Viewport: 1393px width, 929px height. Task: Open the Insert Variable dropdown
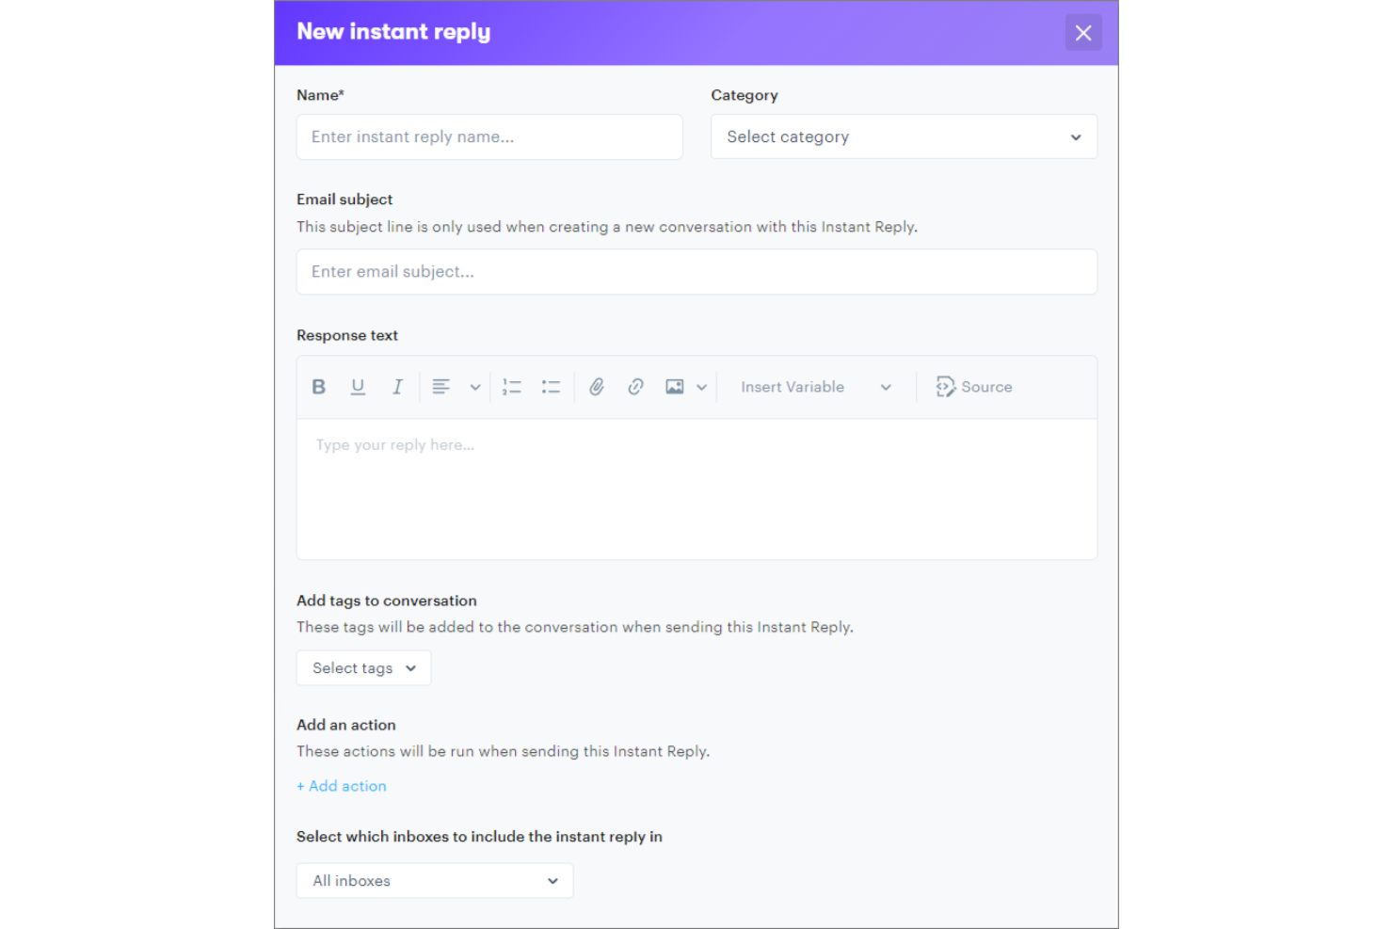[x=815, y=386]
